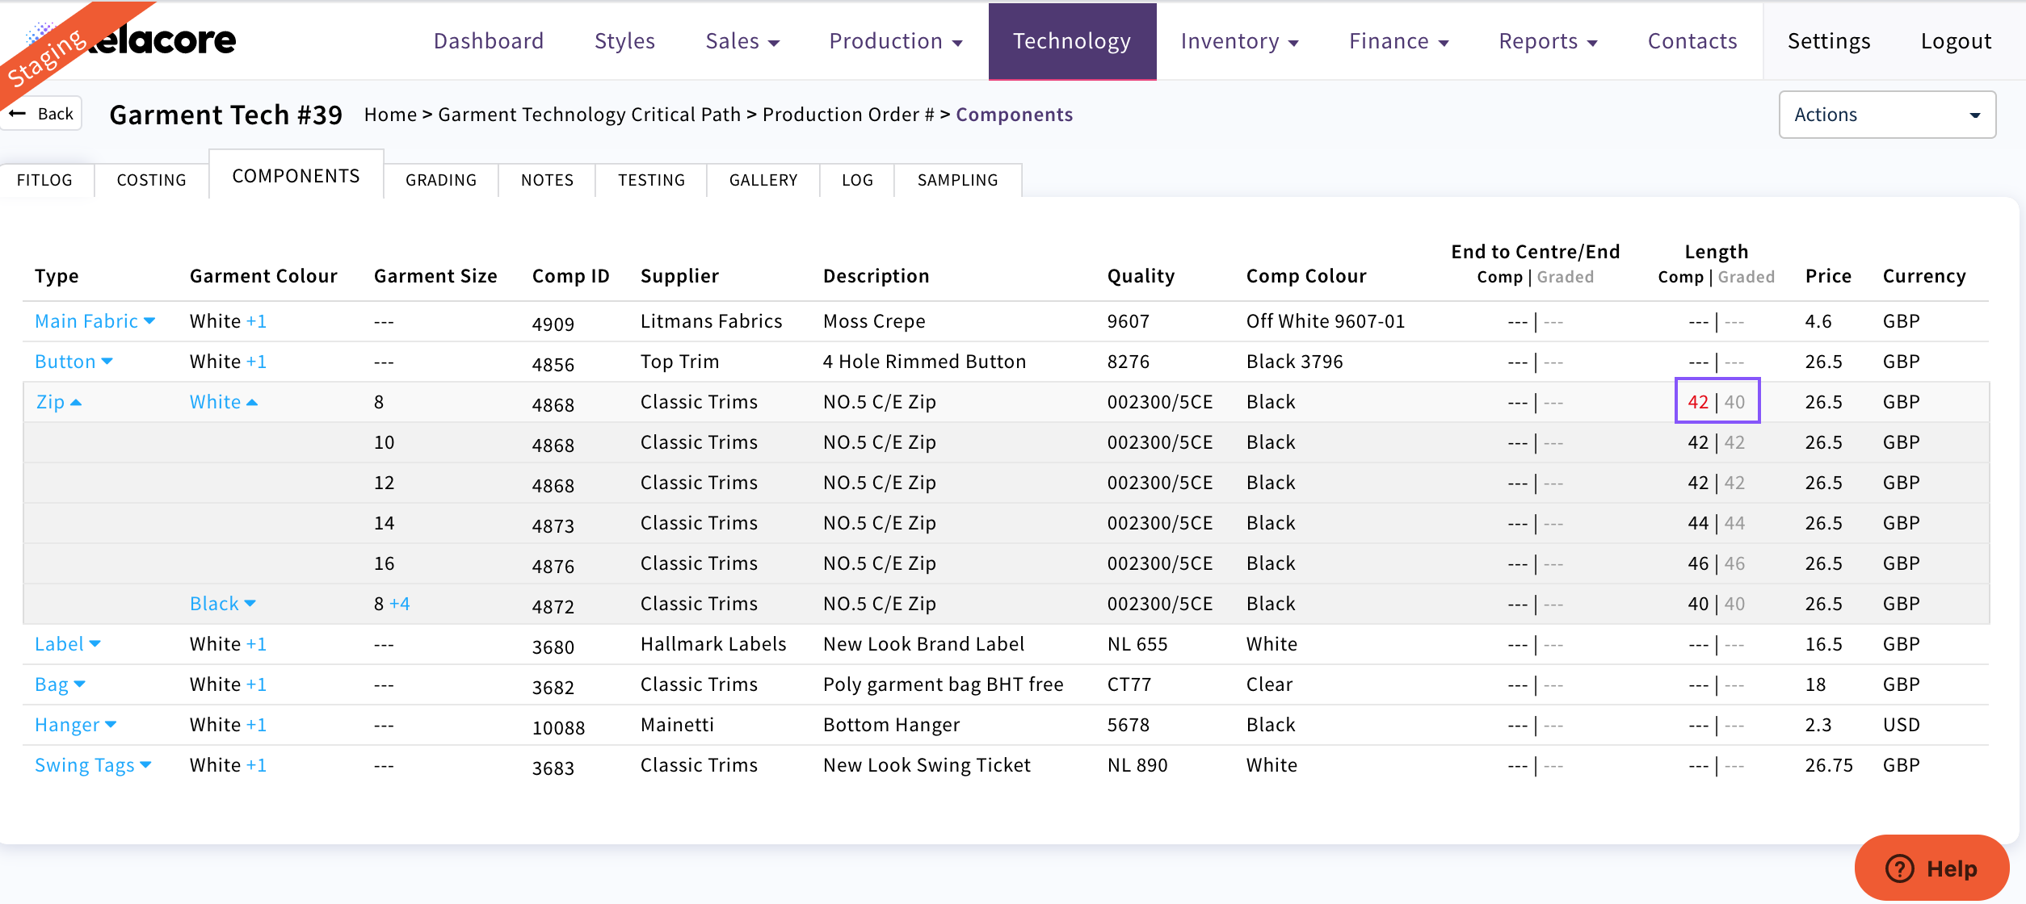Image resolution: width=2026 pixels, height=904 pixels.
Task: Click the +4 sizes link beside size 8
Action: [399, 604]
